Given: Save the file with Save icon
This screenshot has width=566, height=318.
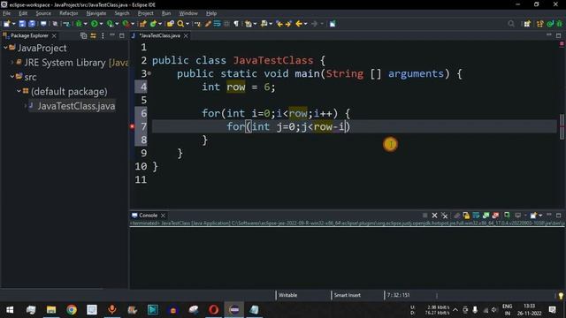Looking at the screenshot, I should [22, 24].
